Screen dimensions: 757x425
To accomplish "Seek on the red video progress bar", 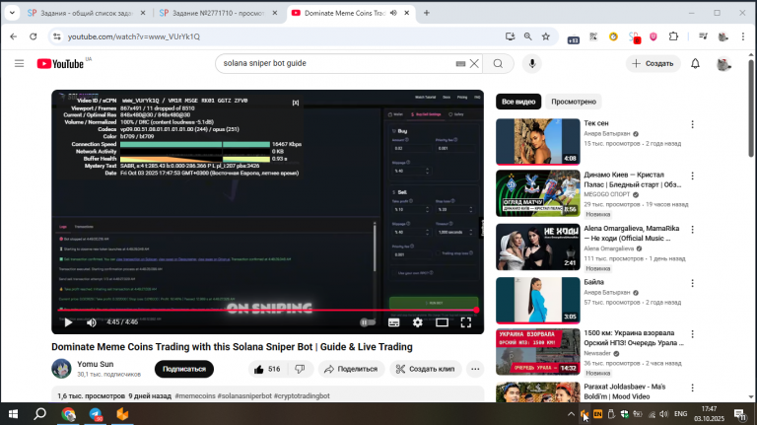I will click(267, 310).
